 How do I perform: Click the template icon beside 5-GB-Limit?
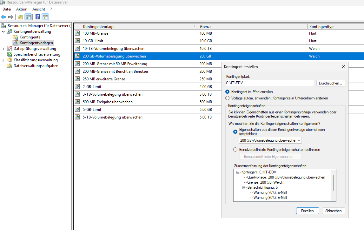click(77, 110)
